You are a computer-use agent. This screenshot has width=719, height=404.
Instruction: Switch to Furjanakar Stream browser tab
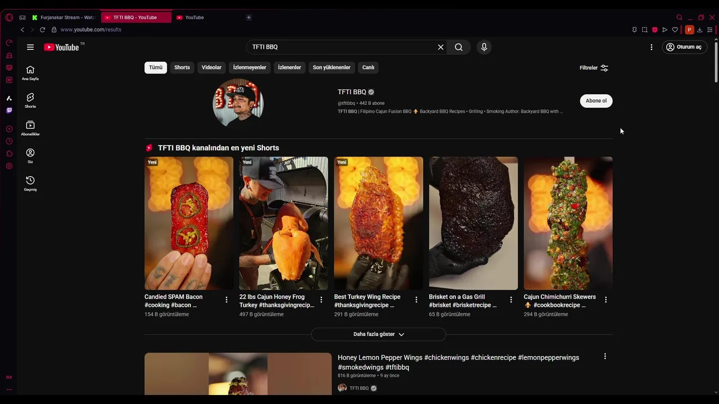[x=63, y=17]
